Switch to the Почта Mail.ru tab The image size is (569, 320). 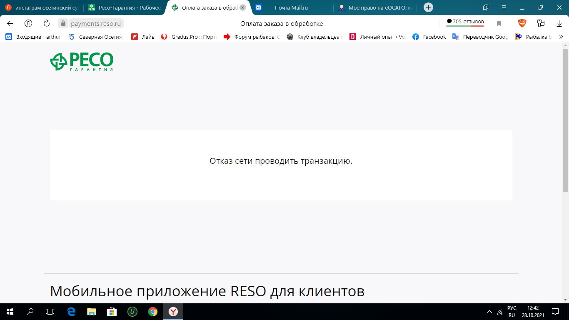click(291, 7)
